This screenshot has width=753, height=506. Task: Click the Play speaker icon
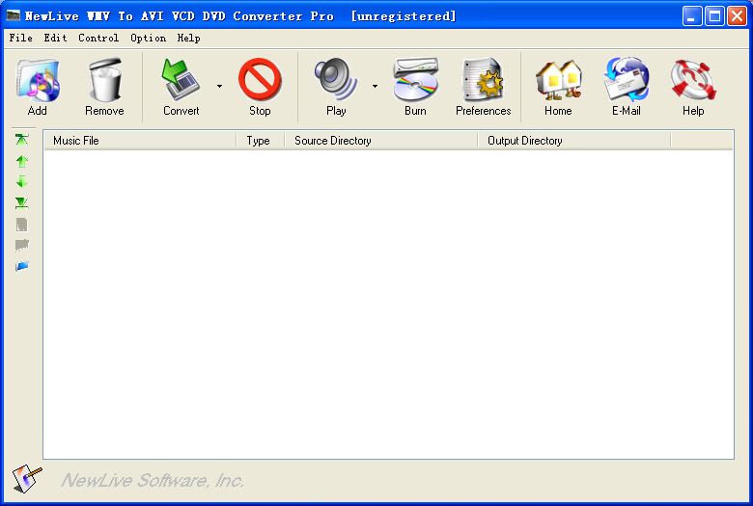(x=336, y=80)
